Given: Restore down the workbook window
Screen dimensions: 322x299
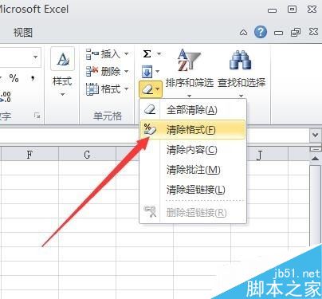Looking at the screenshot, I should point(296,33).
